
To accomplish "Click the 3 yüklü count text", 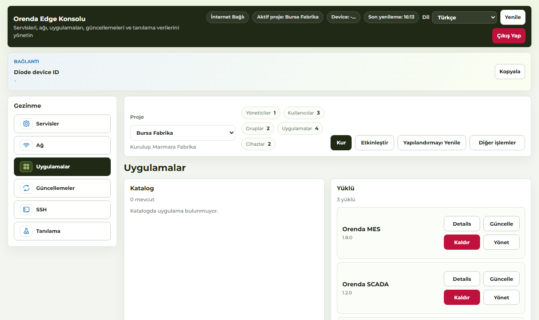I will 346,200.
